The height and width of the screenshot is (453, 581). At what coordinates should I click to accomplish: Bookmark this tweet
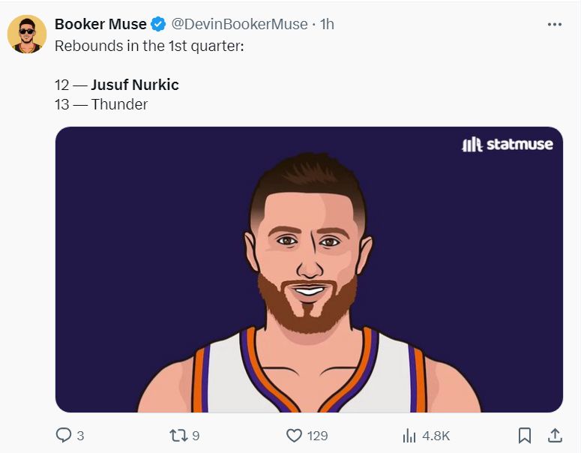525,435
